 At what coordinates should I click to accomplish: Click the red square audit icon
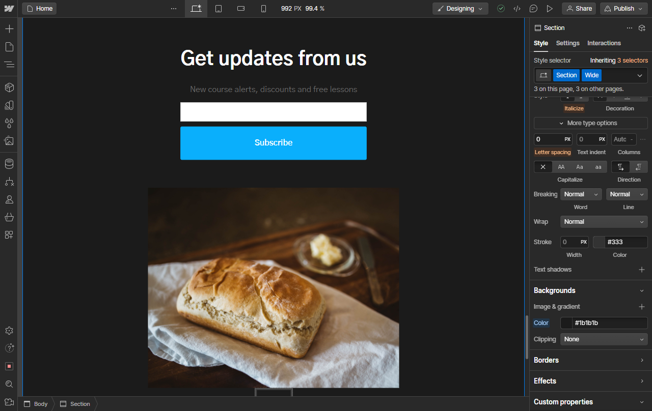[x=9, y=366]
